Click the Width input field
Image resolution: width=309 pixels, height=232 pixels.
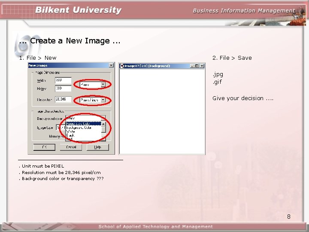pos(63,80)
